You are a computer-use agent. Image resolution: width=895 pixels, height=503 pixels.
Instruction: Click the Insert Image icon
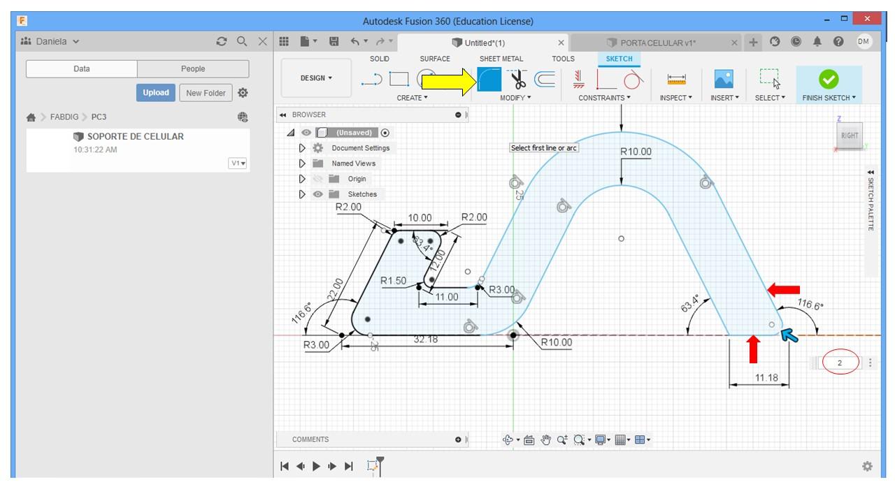[x=724, y=79]
